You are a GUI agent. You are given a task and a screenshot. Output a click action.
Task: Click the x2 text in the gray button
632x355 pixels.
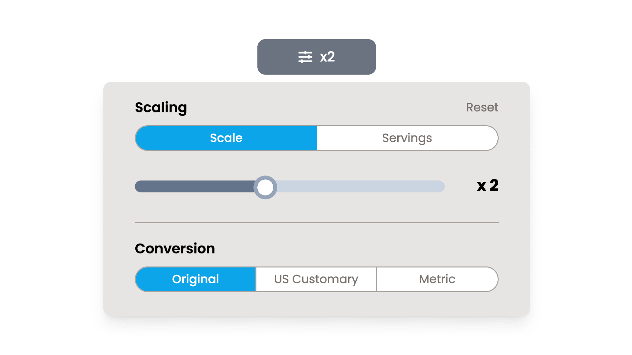pyautogui.click(x=327, y=57)
